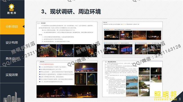Click the slide title 现状调研、周边环境
This screenshot has width=183, height=102.
(71, 11)
